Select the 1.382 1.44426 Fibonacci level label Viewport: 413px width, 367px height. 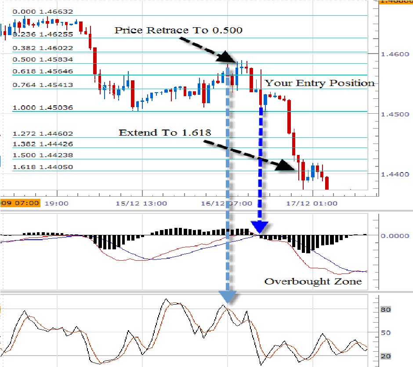coord(43,144)
